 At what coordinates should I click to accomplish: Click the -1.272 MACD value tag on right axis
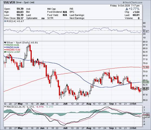[146, 116]
